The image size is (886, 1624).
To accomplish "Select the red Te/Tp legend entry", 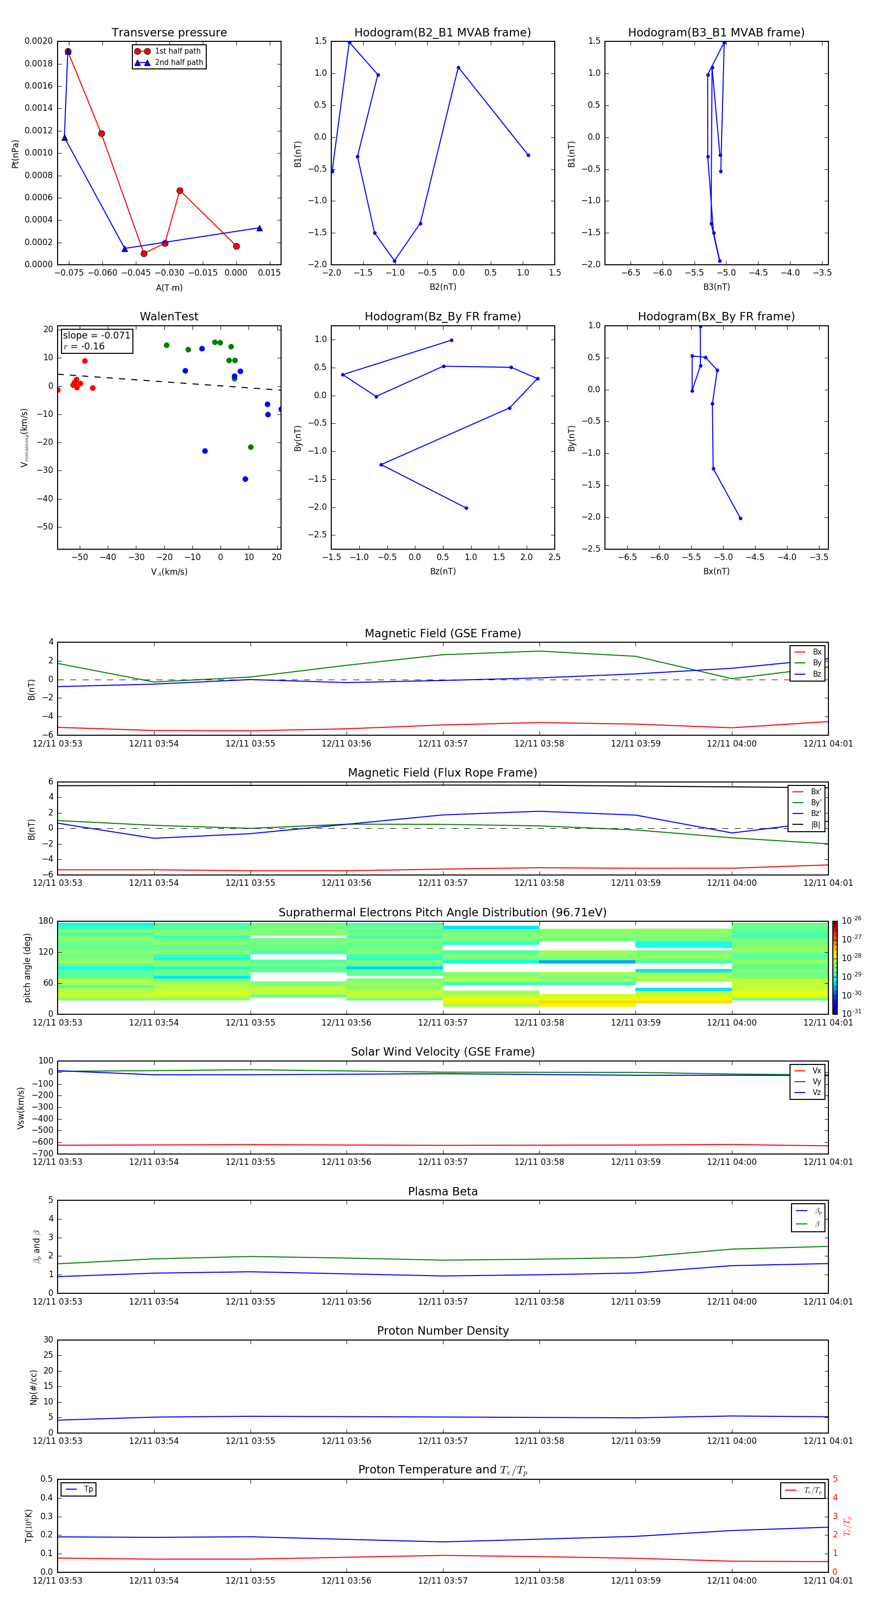I will click(x=803, y=1490).
